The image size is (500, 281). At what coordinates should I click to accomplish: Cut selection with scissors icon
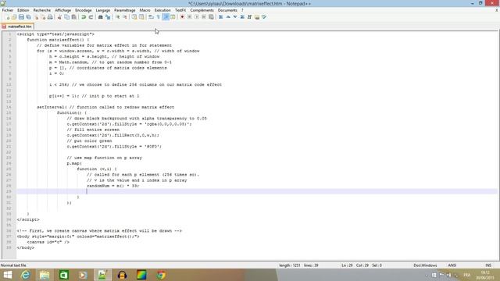59,17
